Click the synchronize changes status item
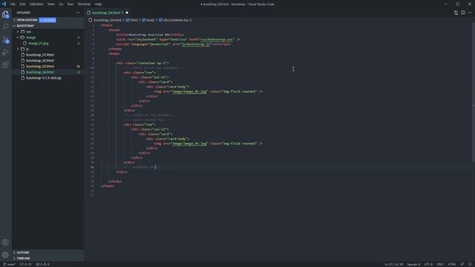The image size is (475, 267). point(26,264)
